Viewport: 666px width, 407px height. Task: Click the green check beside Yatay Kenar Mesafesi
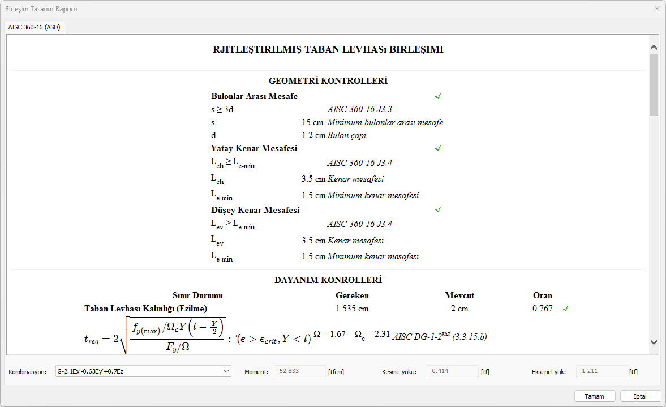tap(438, 148)
